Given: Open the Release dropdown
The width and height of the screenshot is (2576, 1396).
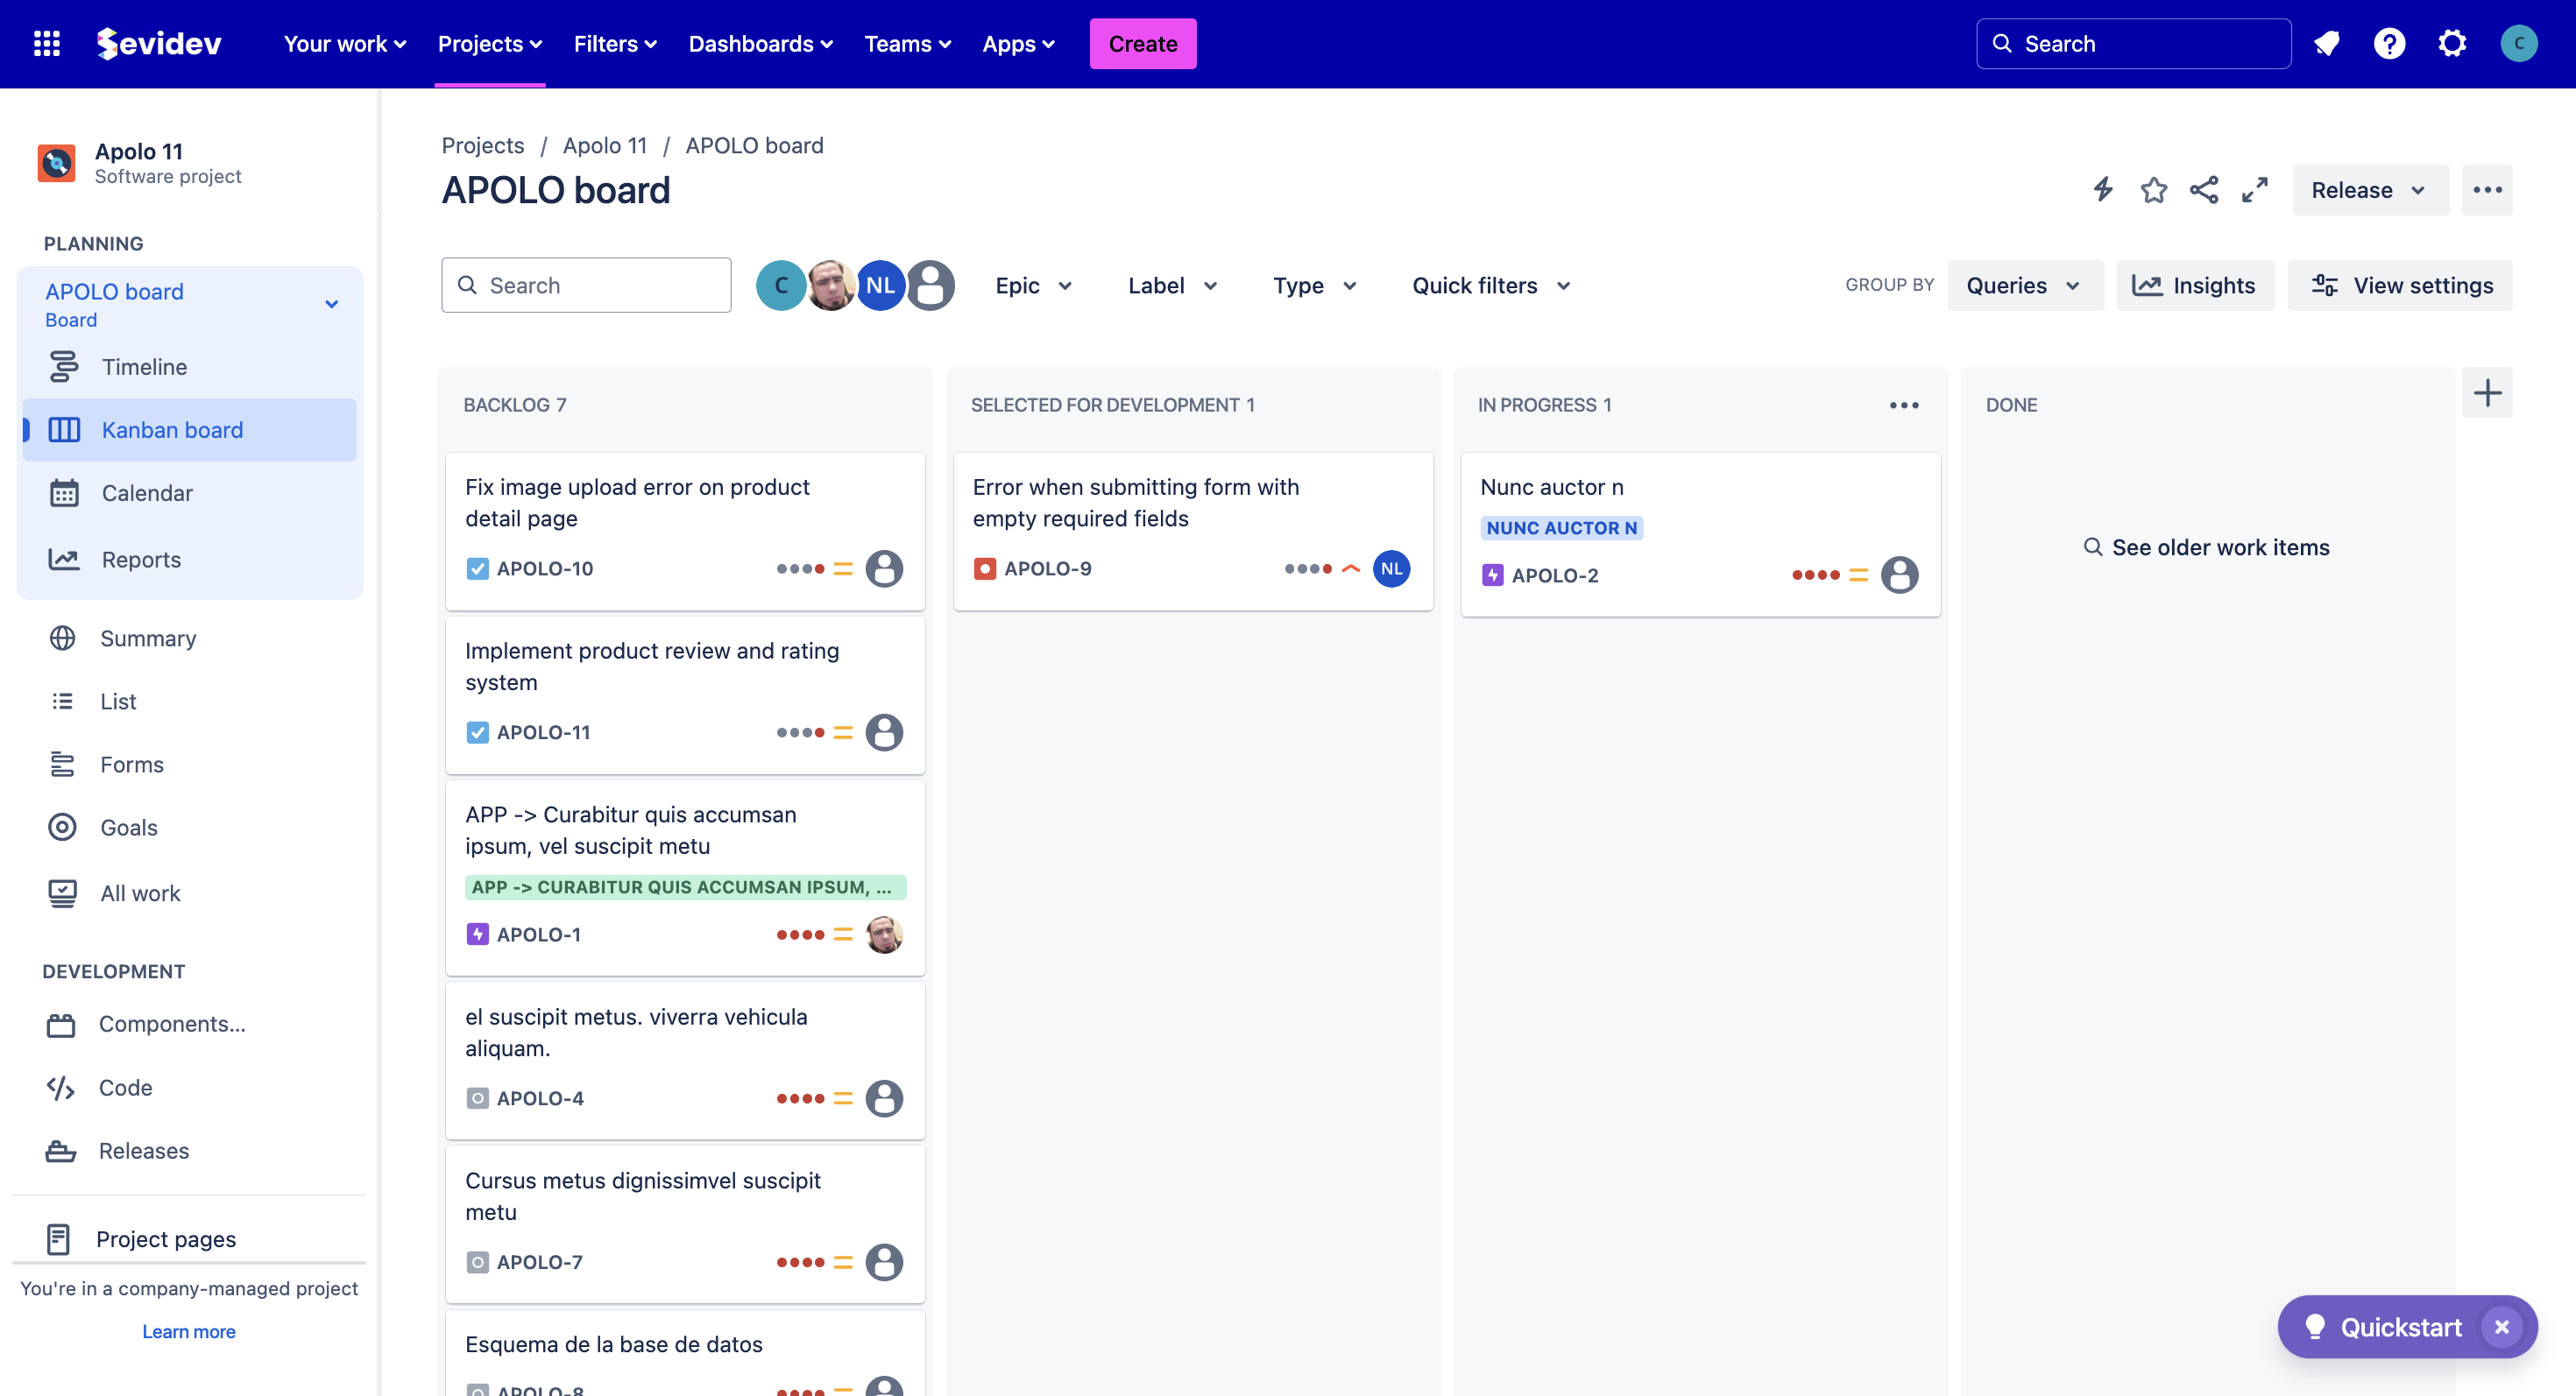Looking at the screenshot, I should (x=2369, y=190).
